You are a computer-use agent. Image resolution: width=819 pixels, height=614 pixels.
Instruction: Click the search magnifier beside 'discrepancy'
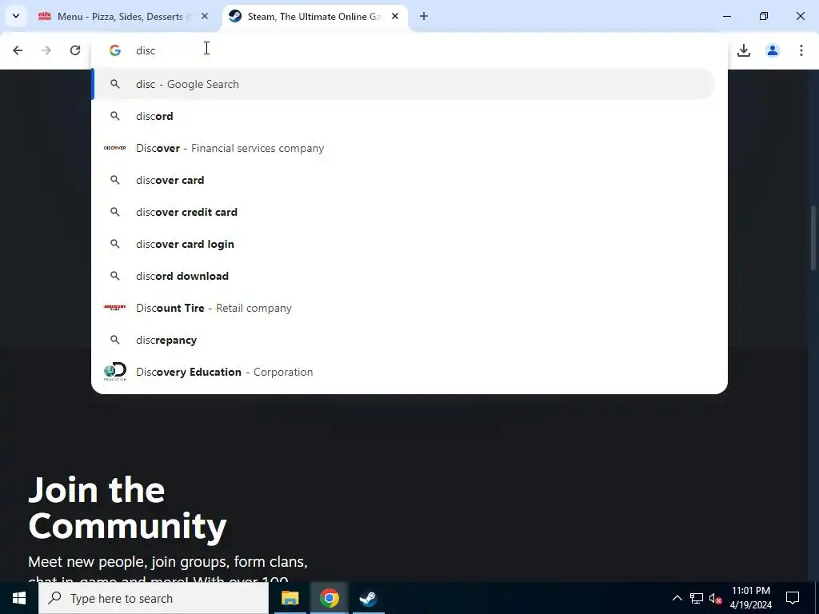point(115,340)
